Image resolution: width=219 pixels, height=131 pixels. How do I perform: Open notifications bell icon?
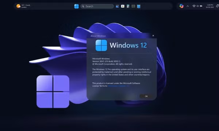point(217,6)
